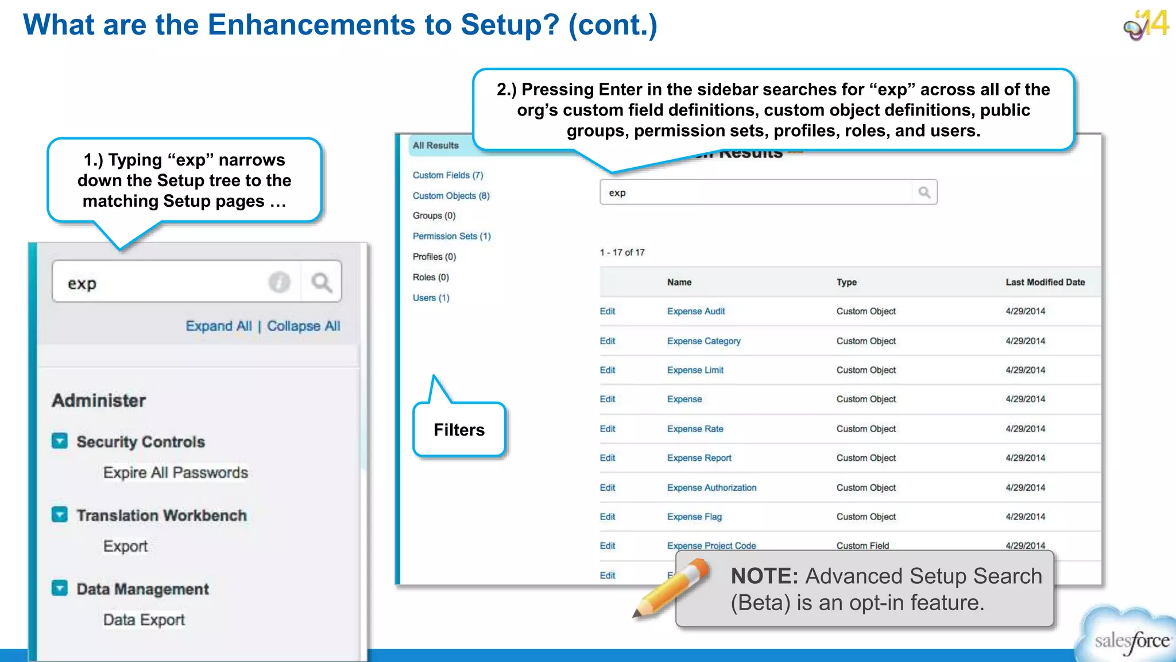1176x662 pixels.
Task: Click the results search input field
Action: point(768,193)
